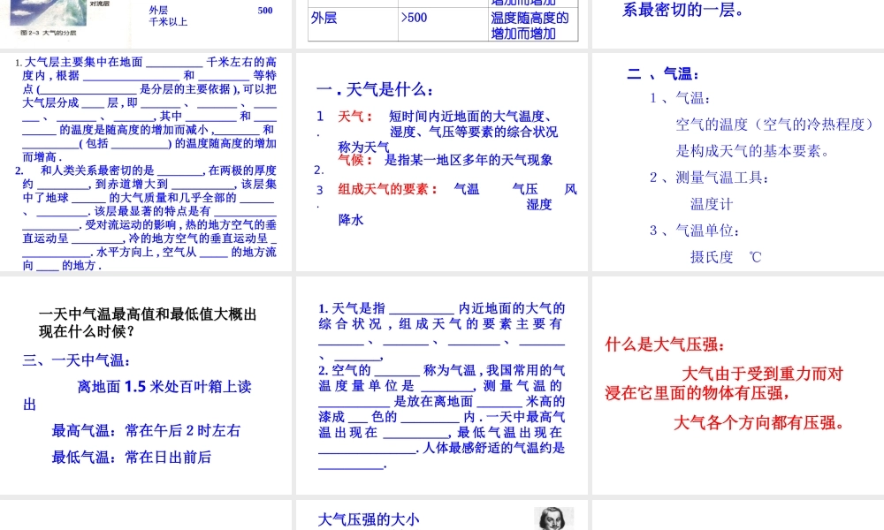884x530 pixels.
Task: Click the word 湿度 in weather elements
Action: click(539, 204)
